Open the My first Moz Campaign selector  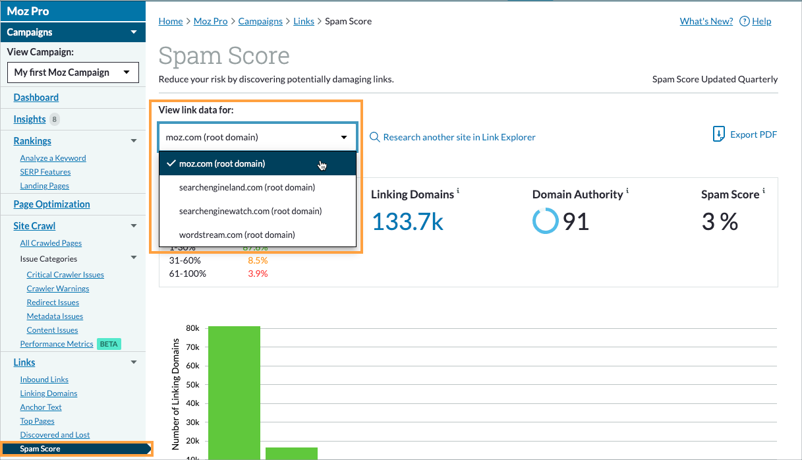tap(72, 72)
